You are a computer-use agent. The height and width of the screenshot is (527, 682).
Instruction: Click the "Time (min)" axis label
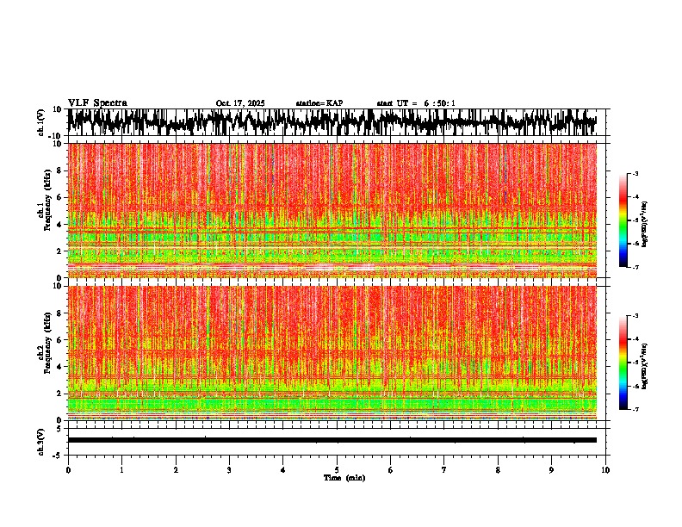344,478
